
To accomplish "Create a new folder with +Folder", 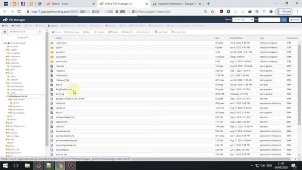I will tap(16, 25).
